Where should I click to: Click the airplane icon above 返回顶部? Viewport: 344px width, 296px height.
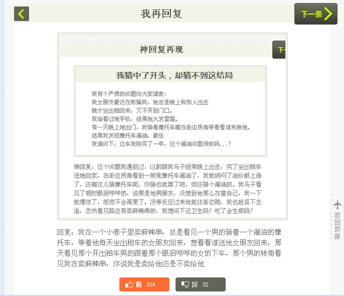point(337,205)
